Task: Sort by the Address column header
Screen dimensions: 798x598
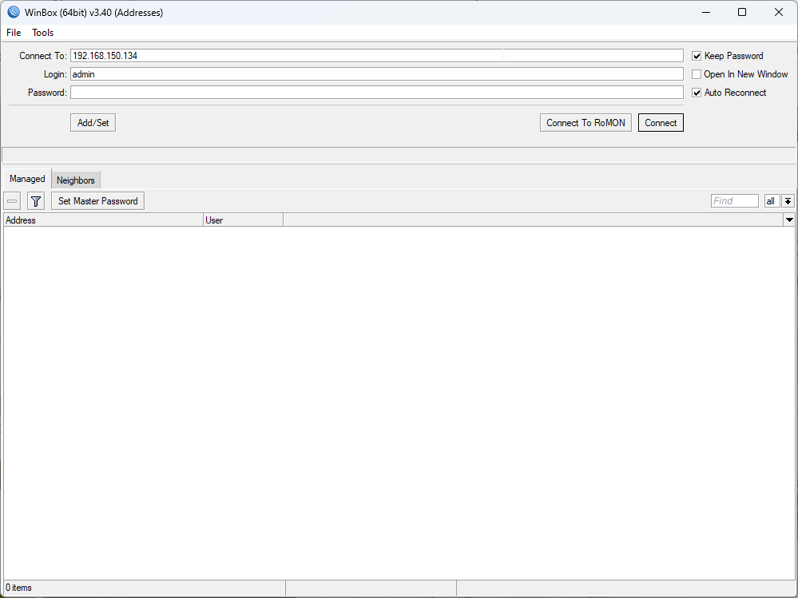Action: (x=103, y=220)
